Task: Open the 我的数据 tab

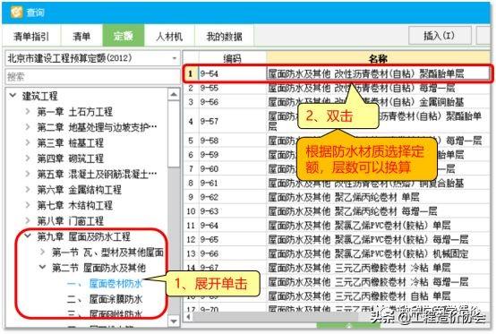Action: 225,37
